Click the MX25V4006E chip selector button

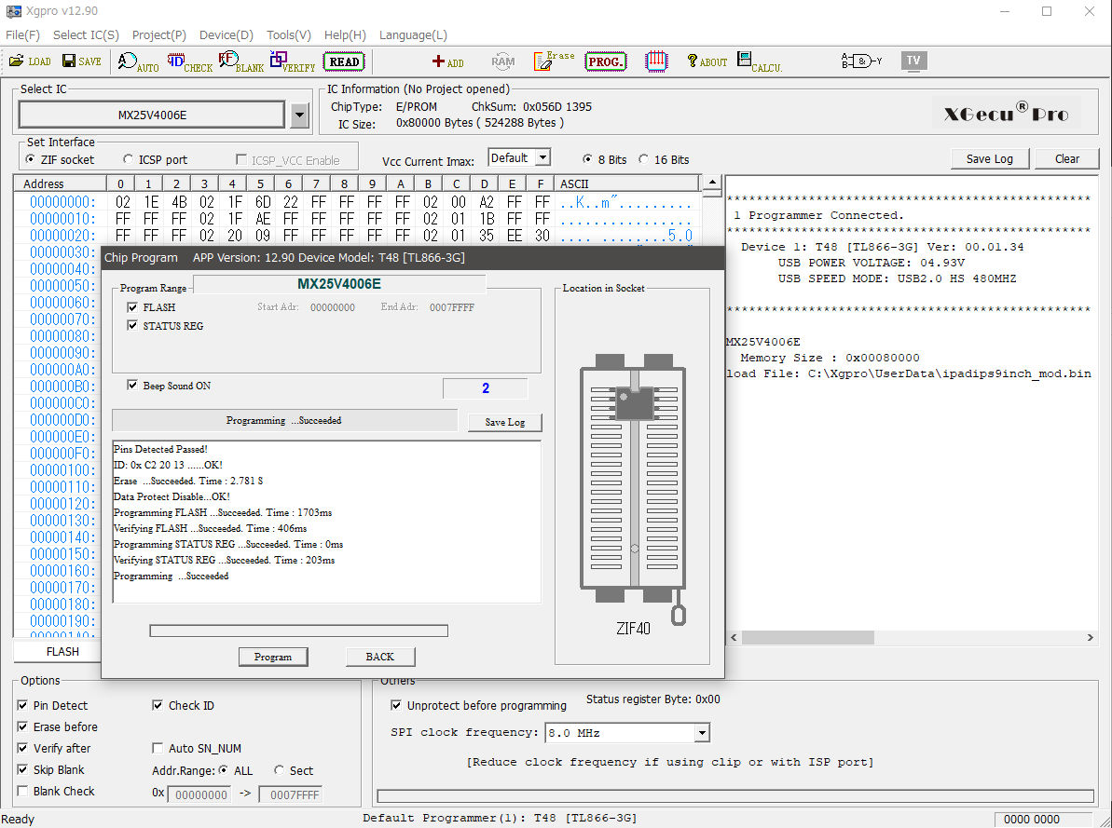[152, 115]
